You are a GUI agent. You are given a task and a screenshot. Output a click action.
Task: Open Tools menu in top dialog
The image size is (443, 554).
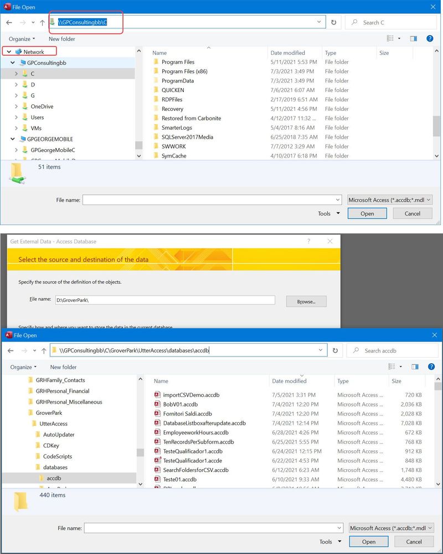(x=328, y=214)
